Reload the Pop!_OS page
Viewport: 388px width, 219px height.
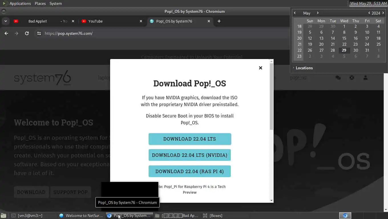click(27, 33)
